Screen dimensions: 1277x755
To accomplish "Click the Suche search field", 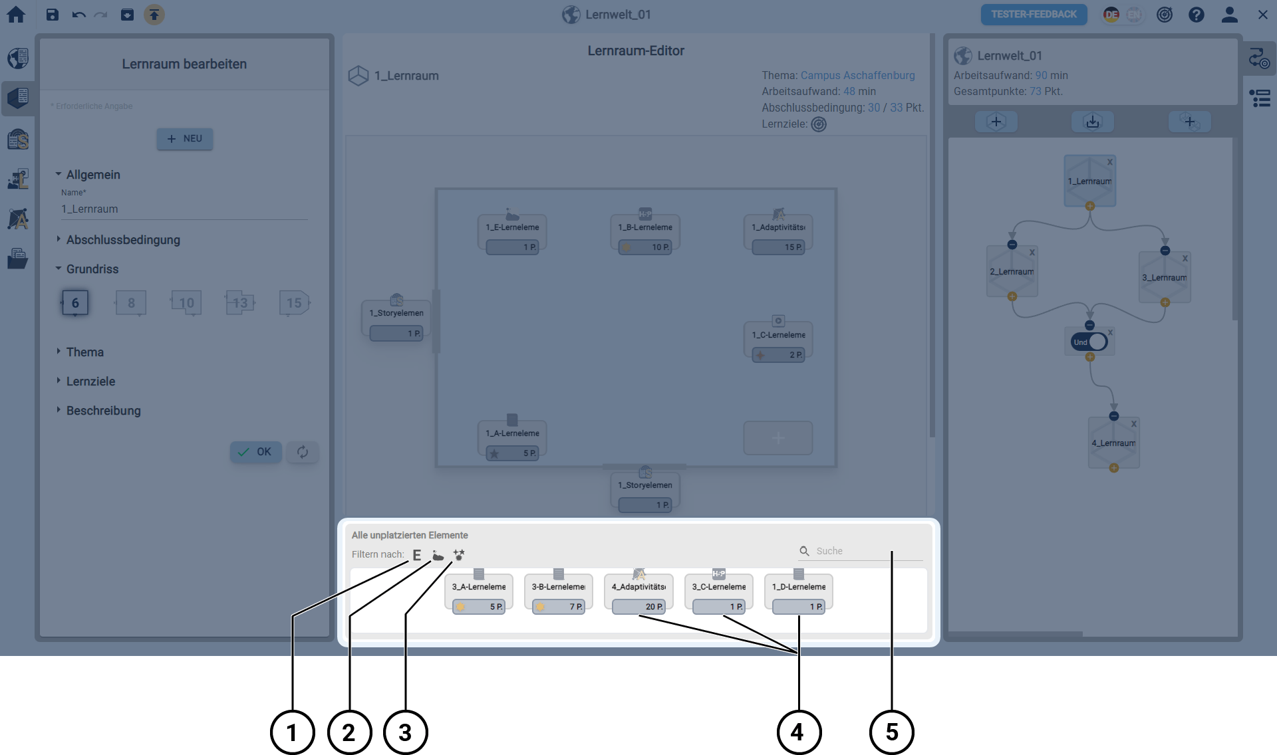I will 861,551.
